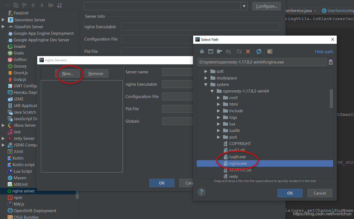354x219 pixels.
Task: Select OpenShift Deployment configuration type
Action: point(32,211)
